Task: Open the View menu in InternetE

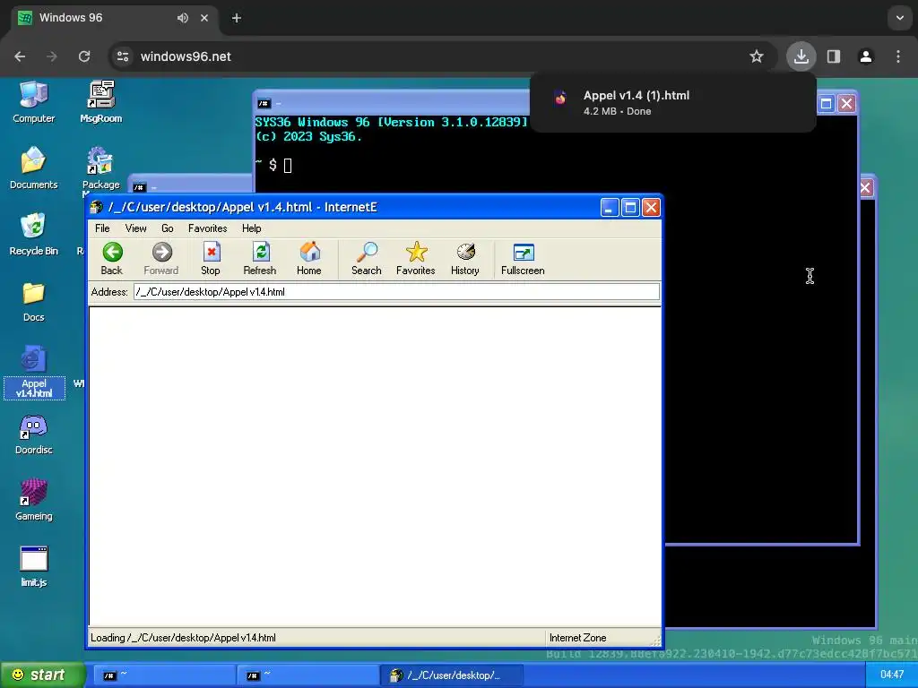Action: coord(136,228)
